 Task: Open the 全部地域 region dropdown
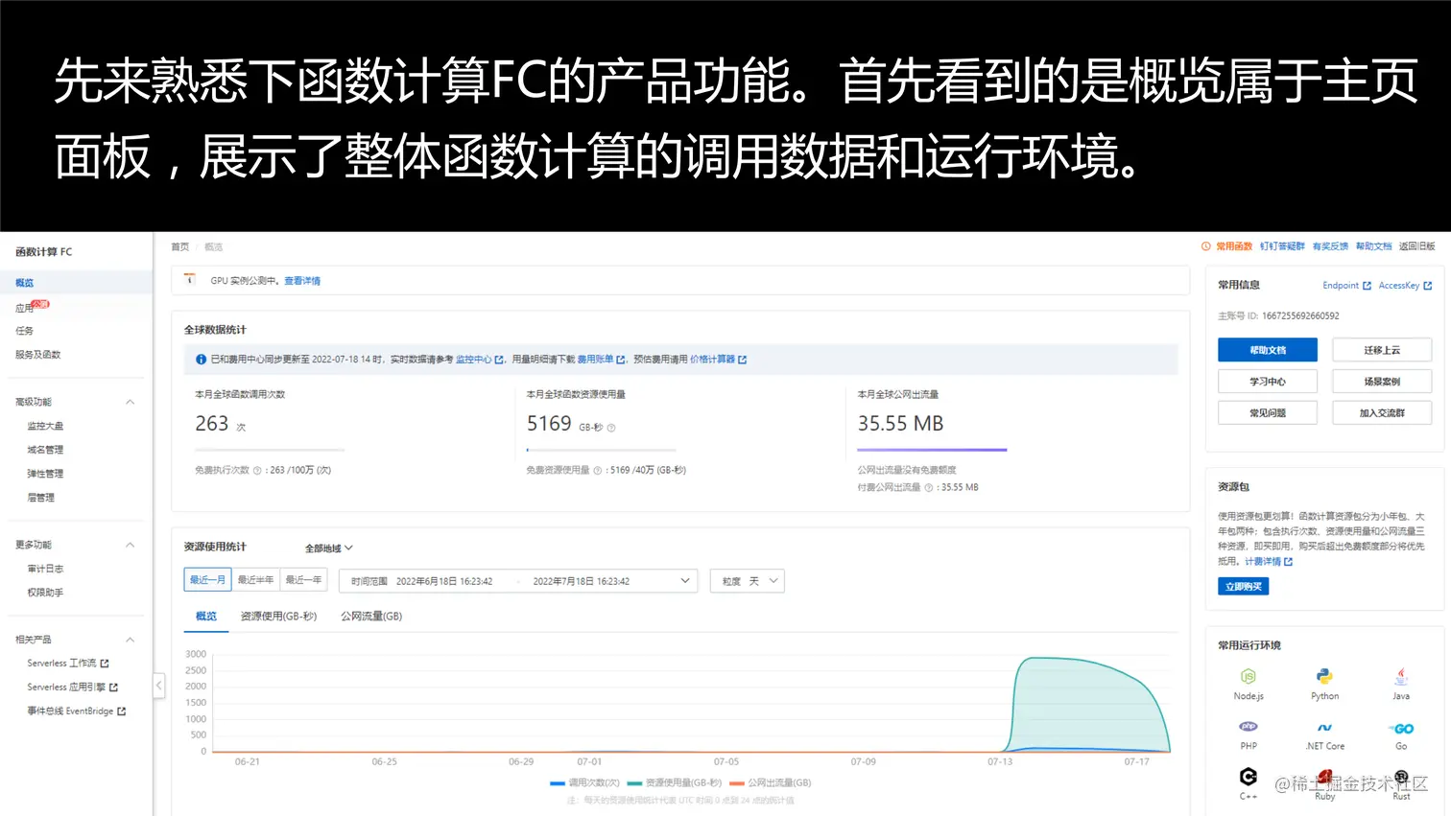(326, 548)
